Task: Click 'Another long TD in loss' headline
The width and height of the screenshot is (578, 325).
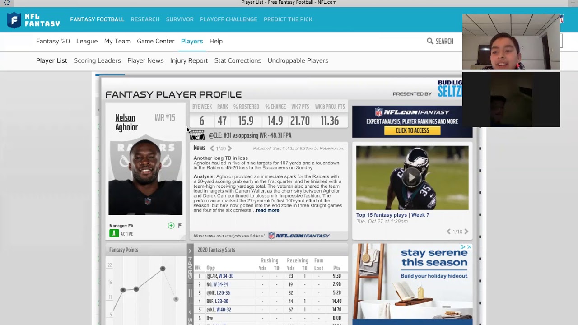Action: pos(220,158)
